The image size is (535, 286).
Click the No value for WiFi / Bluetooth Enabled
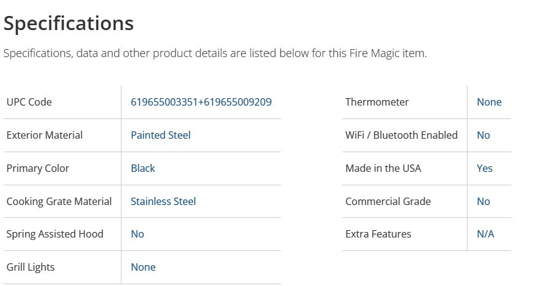coord(483,135)
